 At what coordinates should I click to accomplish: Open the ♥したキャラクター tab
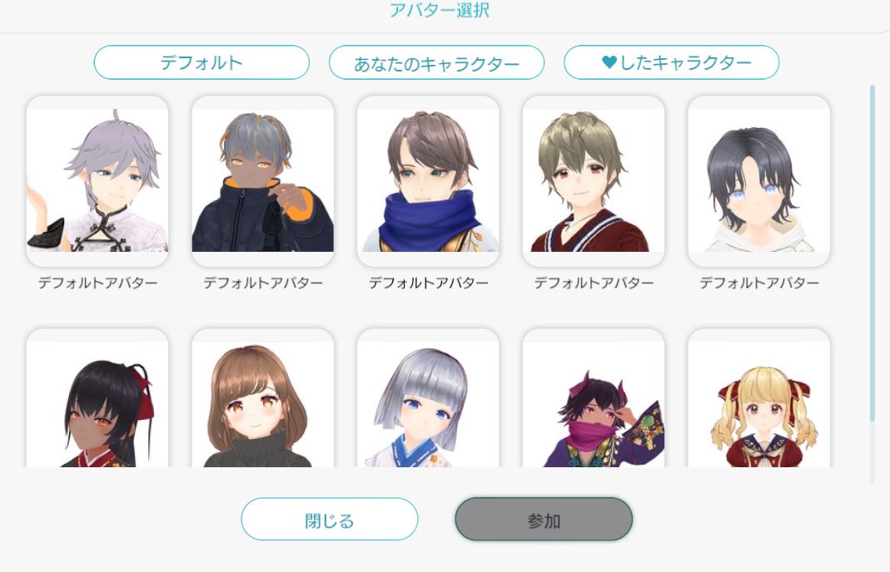tap(672, 62)
